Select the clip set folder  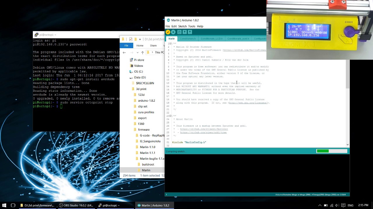coord(142,106)
